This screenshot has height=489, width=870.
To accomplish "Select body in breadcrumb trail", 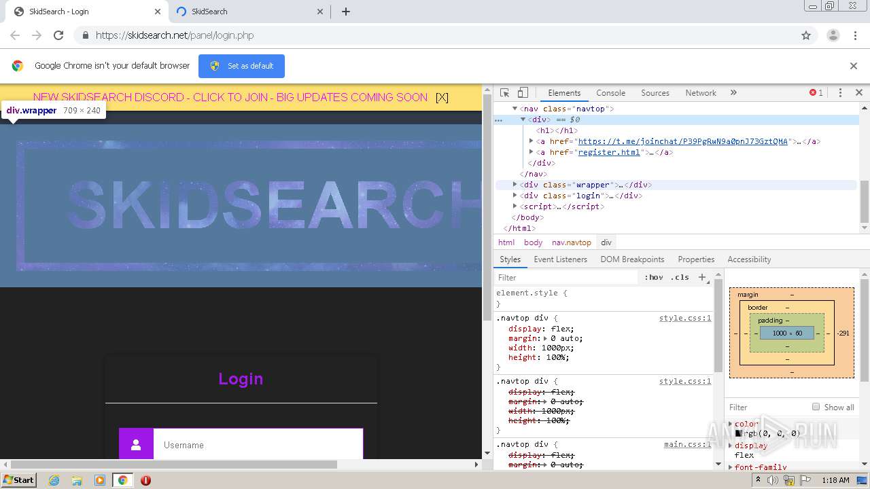I will tap(533, 242).
